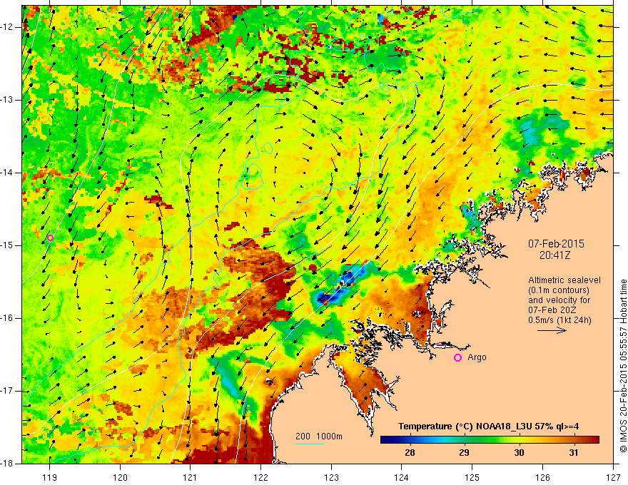Click the Temperature NOAA18_L3U title text

coord(489,427)
